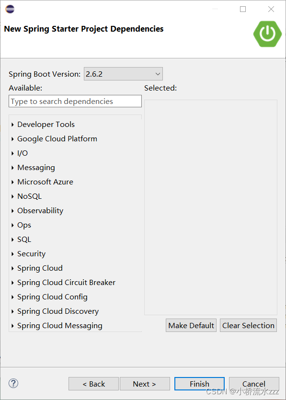Expand the NoSQL category arrow
This screenshot has height=400, width=286.
(x=12, y=196)
